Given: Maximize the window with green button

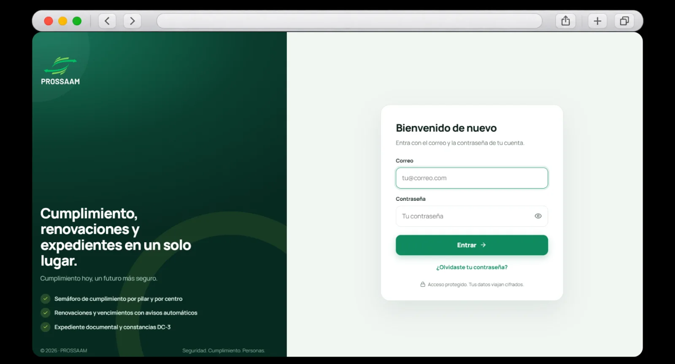Looking at the screenshot, I should 77,21.
